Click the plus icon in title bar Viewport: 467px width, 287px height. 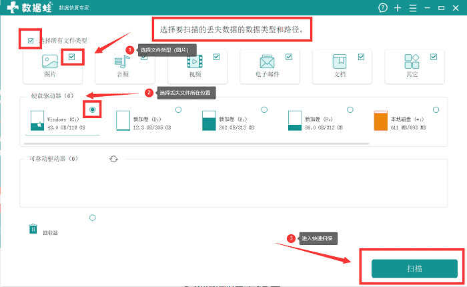[x=398, y=8]
